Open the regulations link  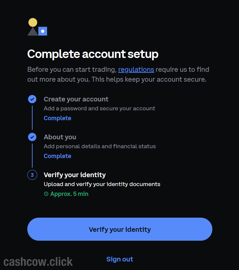tap(136, 69)
